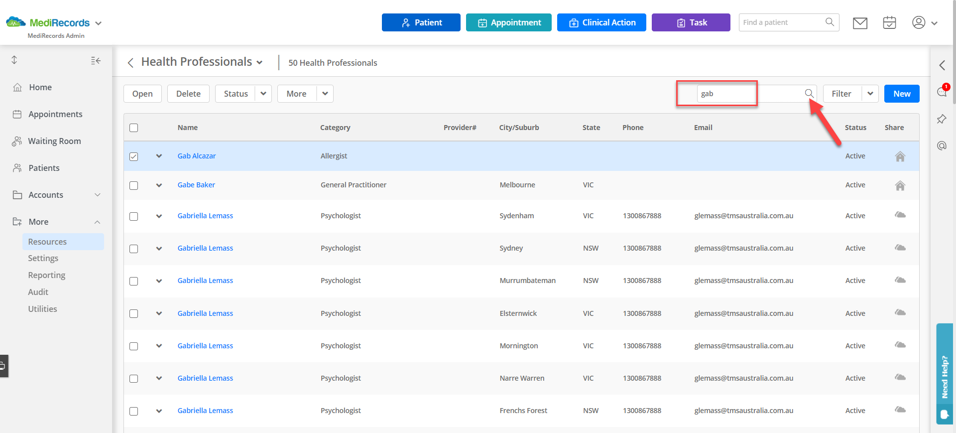
Task: Click the home share icon for Gabe Baker
Action: tap(900, 185)
